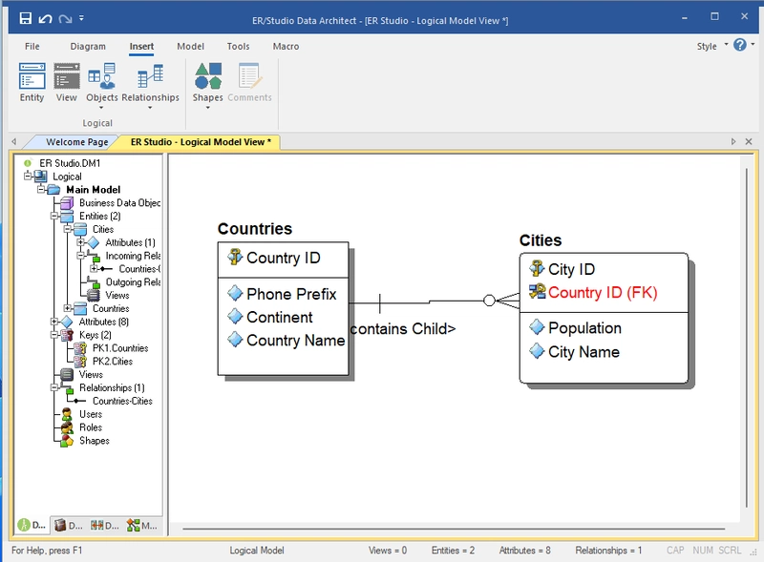
Task: Select Population attribute in Cities
Action: (x=584, y=327)
